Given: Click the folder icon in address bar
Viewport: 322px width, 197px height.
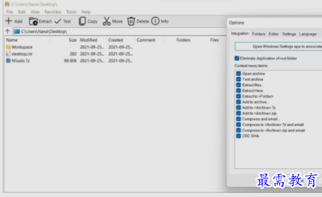Looking at the screenshot, I should click(x=17, y=31).
